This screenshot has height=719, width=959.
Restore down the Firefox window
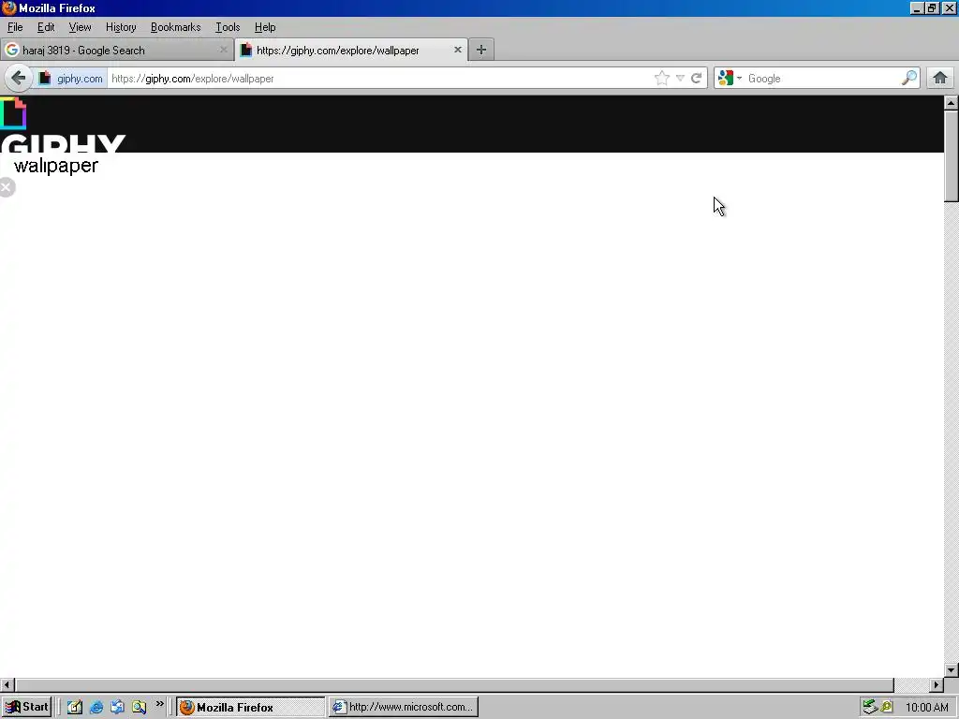tap(932, 8)
